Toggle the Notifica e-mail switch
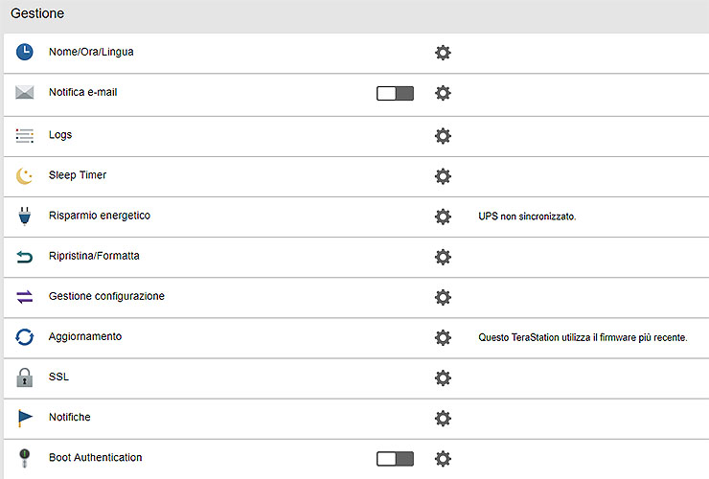The width and height of the screenshot is (709, 479). [x=395, y=94]
